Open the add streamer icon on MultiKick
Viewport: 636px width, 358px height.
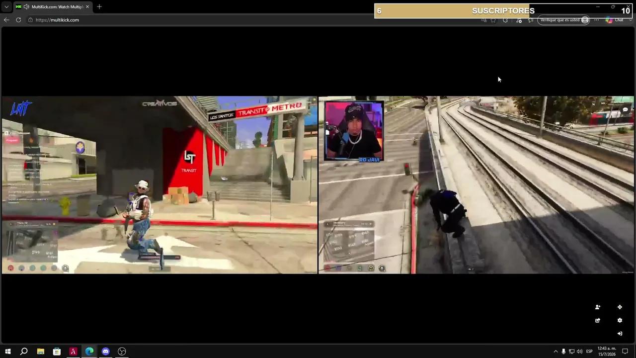597,307
